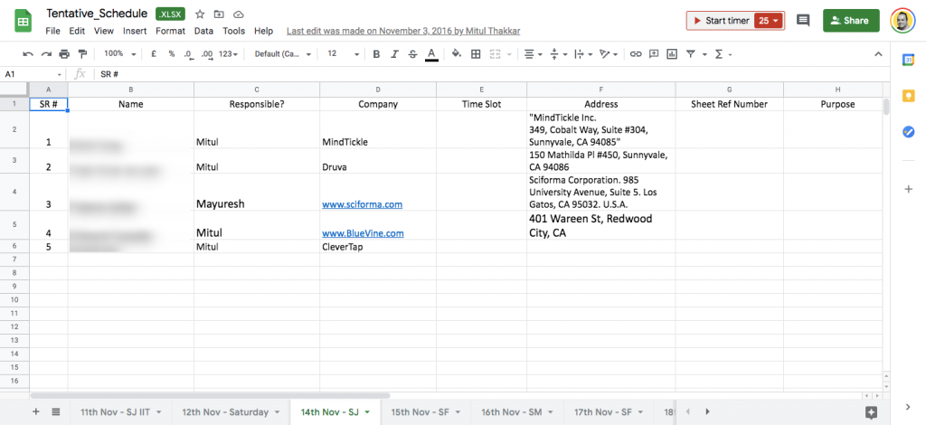Open the www.sciforma.com link
Viewport: 926px width, 425px height.
(x=362, y=204)
